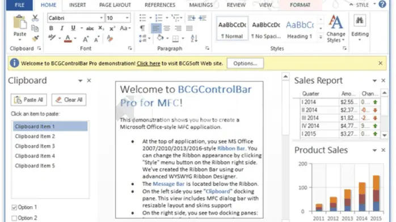
Task: Show paragraph marks pilcrow icon
Action: (x=142, y=28)
